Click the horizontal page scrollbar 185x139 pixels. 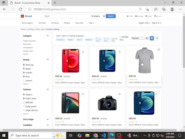90,130
